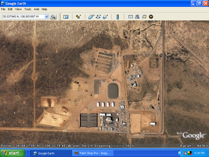Click the Pointer latitude 34°58'27.05" N text
209x157 pixels.
click(20, 146)
